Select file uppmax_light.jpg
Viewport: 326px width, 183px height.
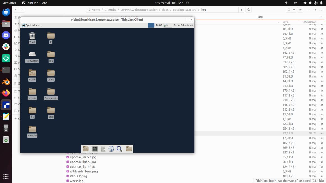82,167
